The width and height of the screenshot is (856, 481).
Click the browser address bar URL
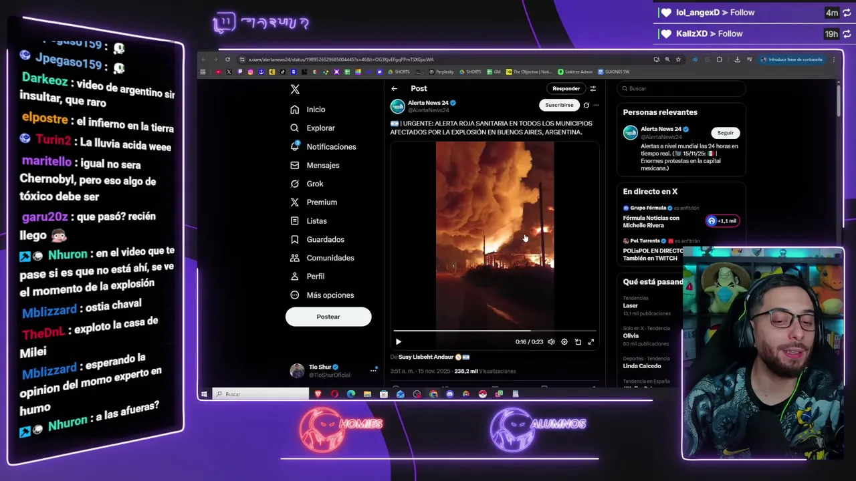click(341, 59)
